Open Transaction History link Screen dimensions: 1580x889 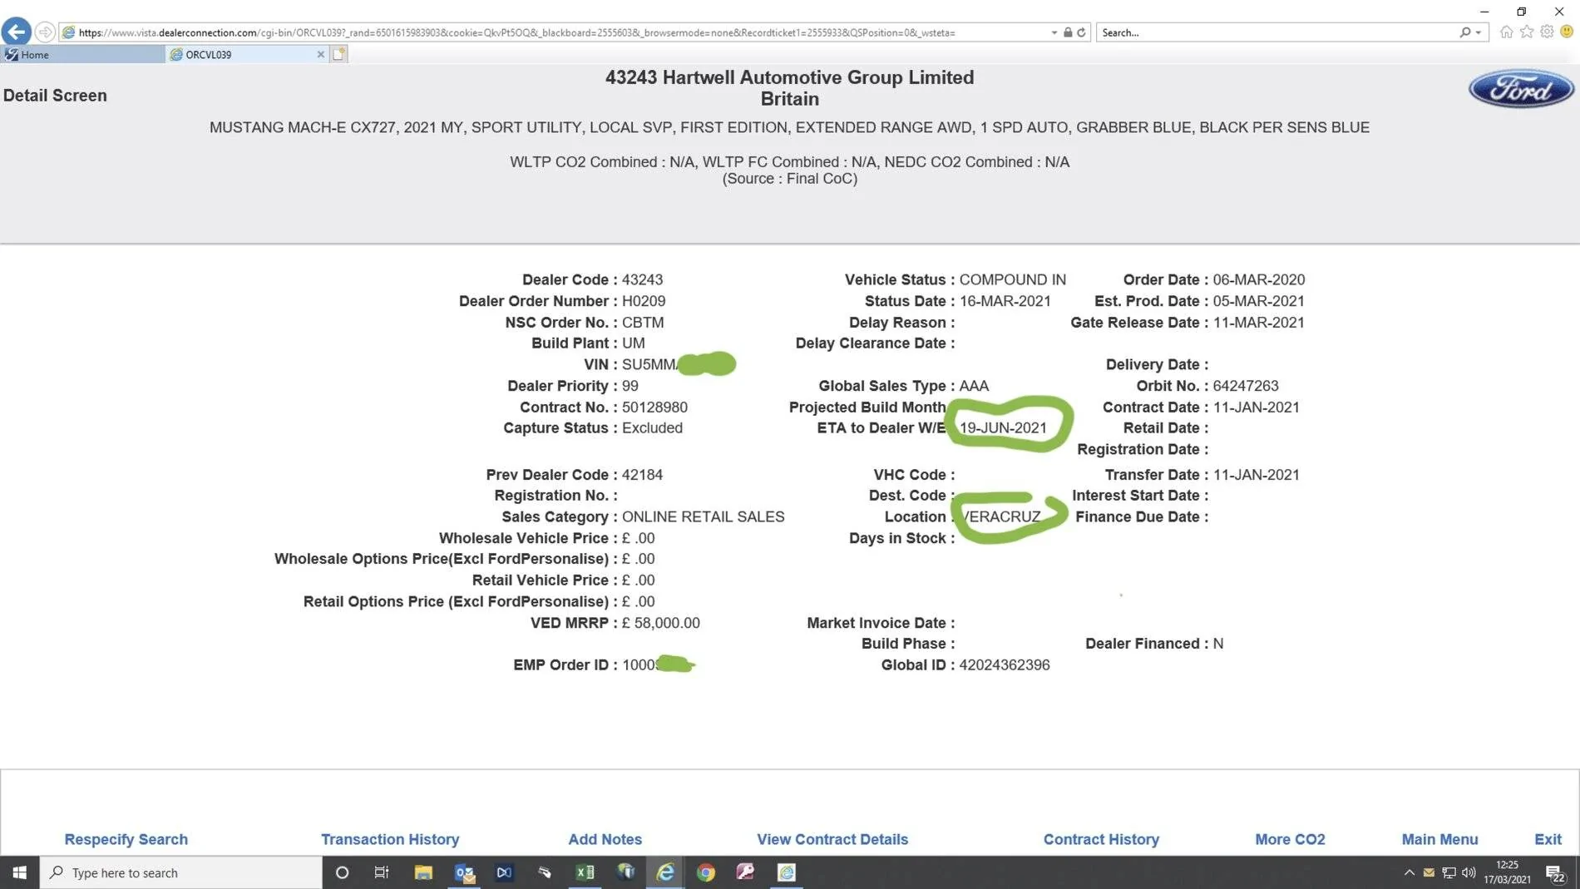pos(390,839)
